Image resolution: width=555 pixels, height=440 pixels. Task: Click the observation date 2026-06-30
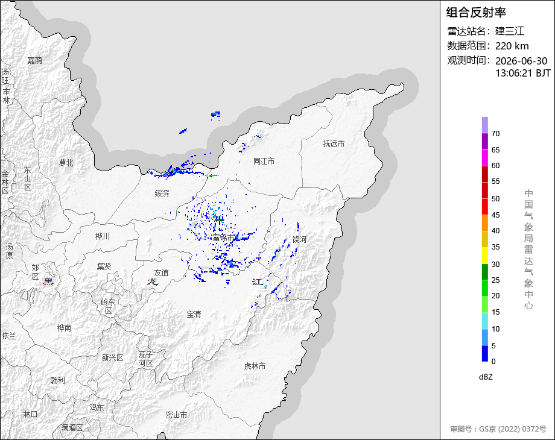[521, 61]
